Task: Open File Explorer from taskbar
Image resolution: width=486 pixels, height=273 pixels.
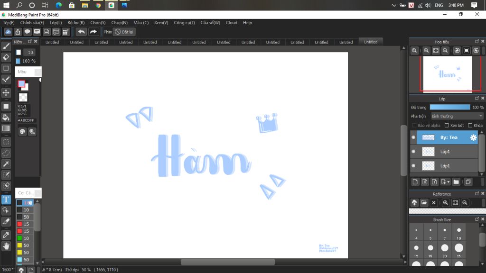Action: point(84,5)
